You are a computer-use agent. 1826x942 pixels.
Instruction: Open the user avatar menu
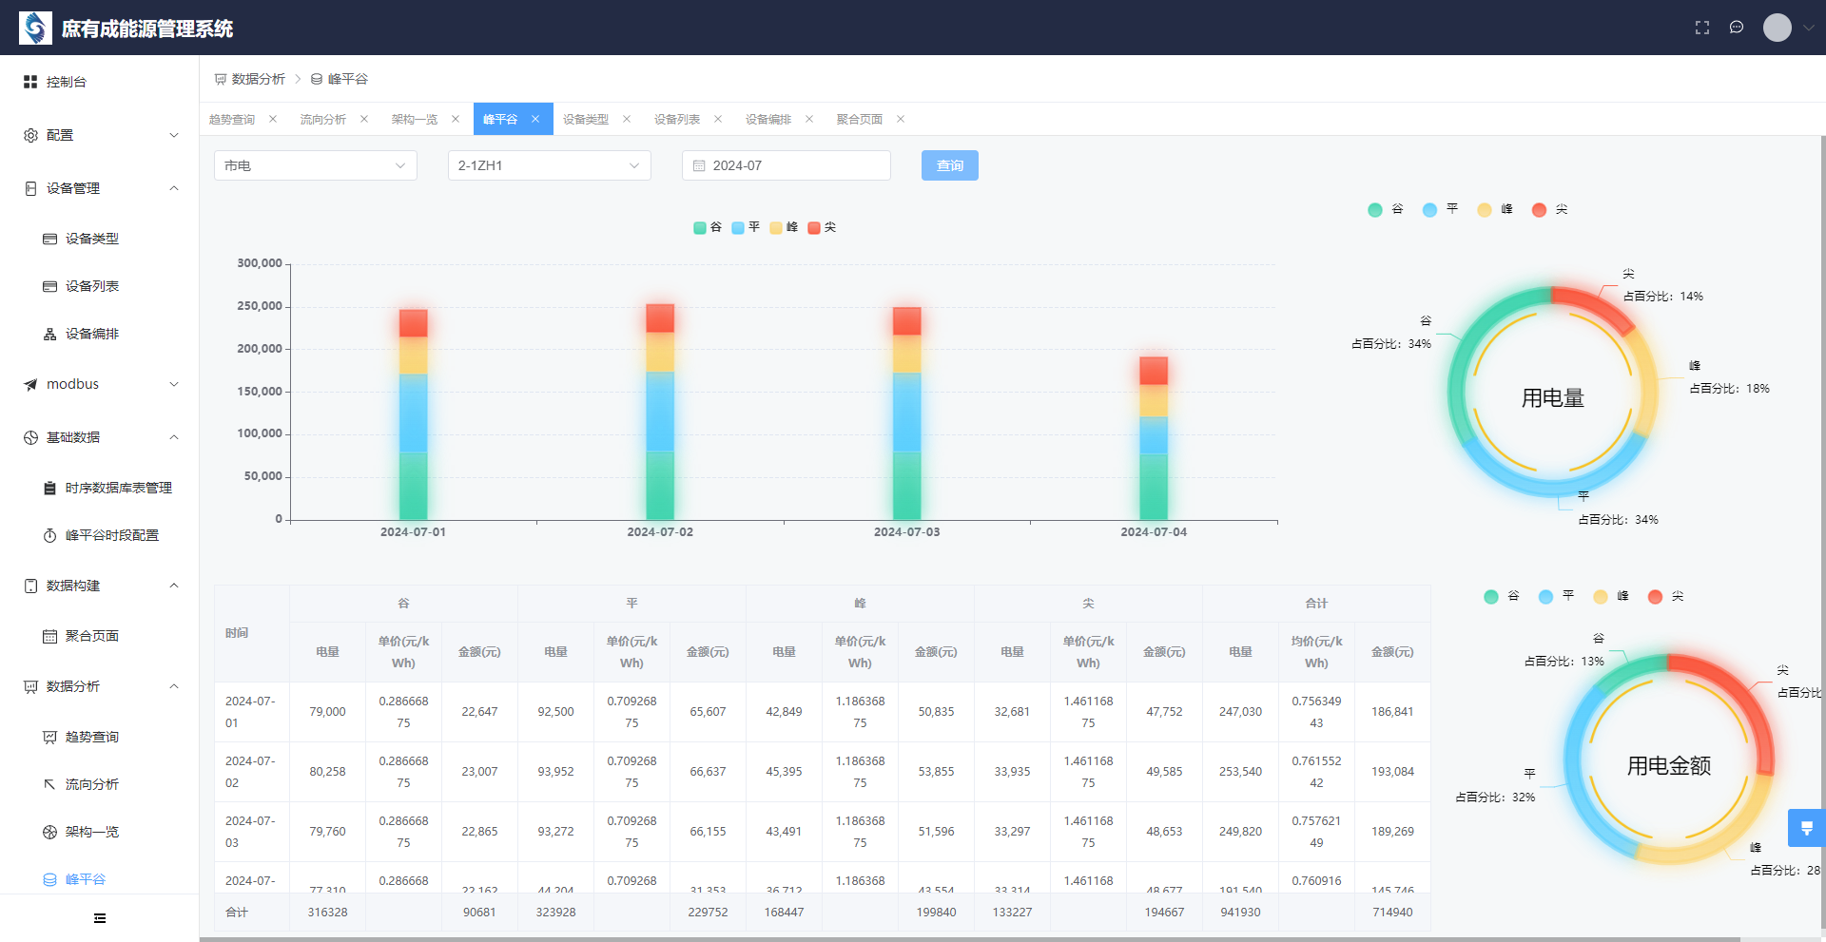click(x=1777, y=28)
